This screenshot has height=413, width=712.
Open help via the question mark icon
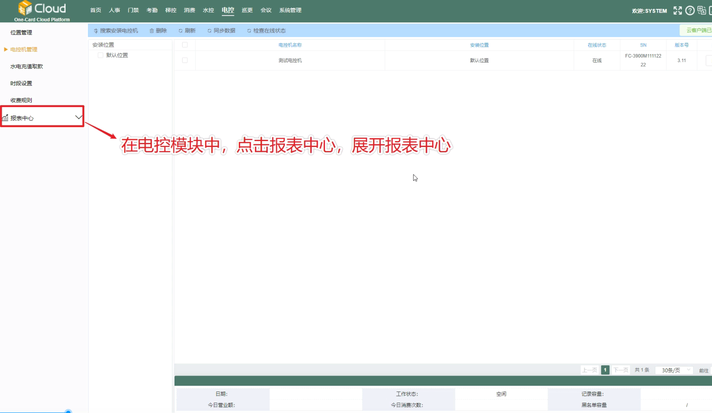(x=690, y=11)
